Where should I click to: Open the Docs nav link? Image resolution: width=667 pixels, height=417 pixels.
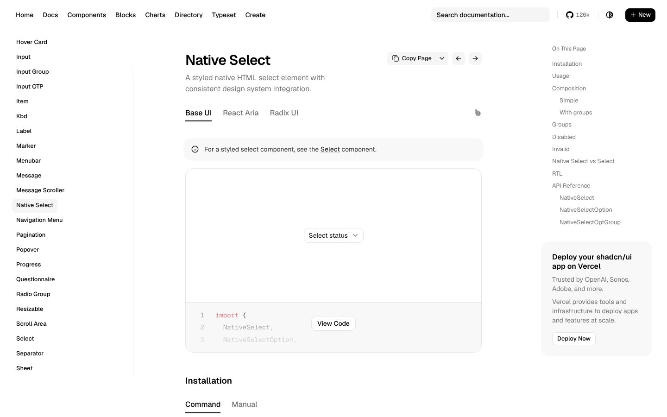coord(50,15)
